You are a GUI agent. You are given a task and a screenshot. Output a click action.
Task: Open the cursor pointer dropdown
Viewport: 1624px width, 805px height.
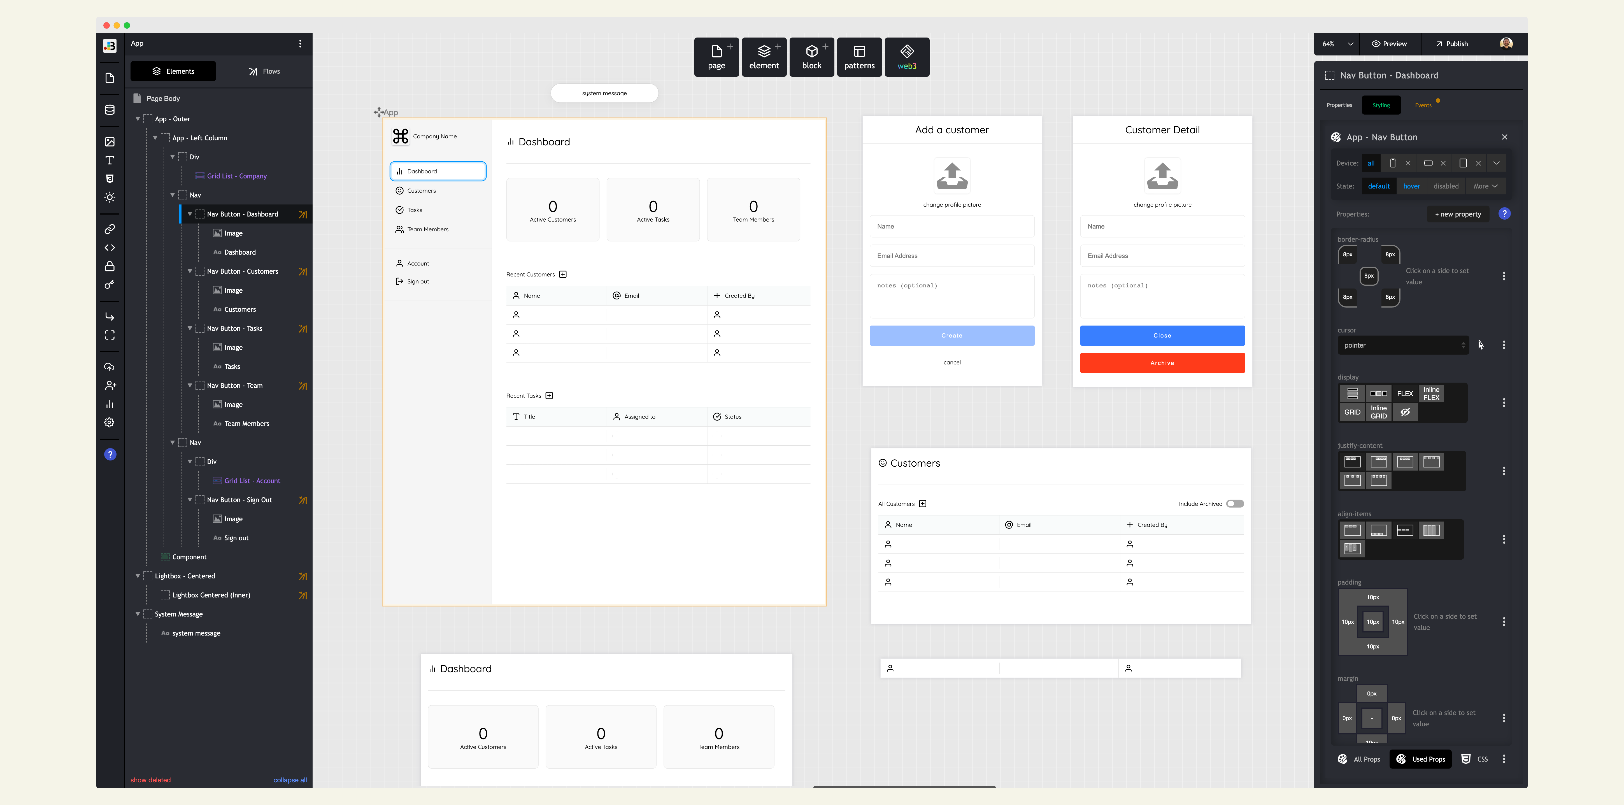1403,345
